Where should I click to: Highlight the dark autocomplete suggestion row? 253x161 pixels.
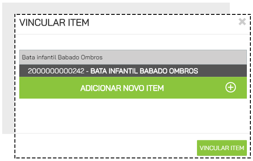(133, 71)
